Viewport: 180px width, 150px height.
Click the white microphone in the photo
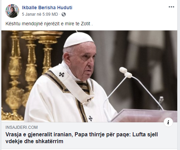click(126, 72)
